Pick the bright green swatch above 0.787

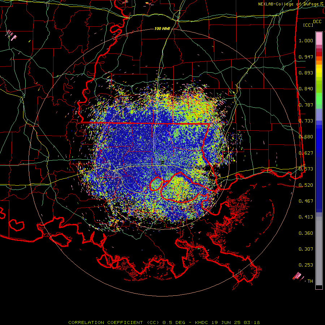319,99
